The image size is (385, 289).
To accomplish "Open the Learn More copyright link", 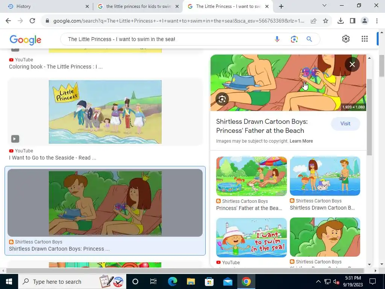I will pos(301,141).
